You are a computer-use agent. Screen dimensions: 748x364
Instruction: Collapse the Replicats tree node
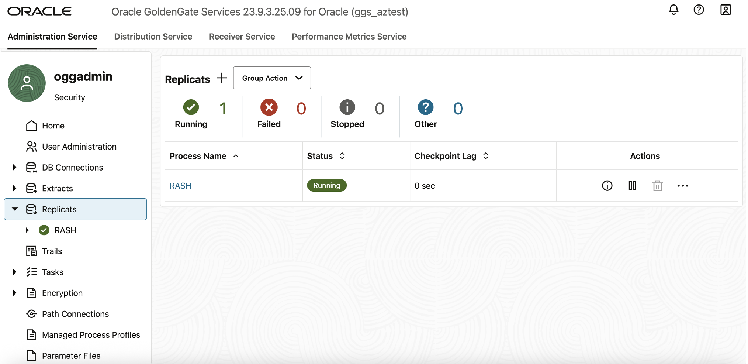15,209
